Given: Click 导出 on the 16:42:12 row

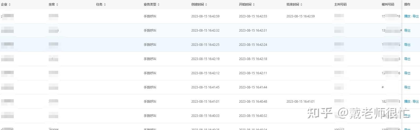Looking at the screenshot, I should [407, 73].
